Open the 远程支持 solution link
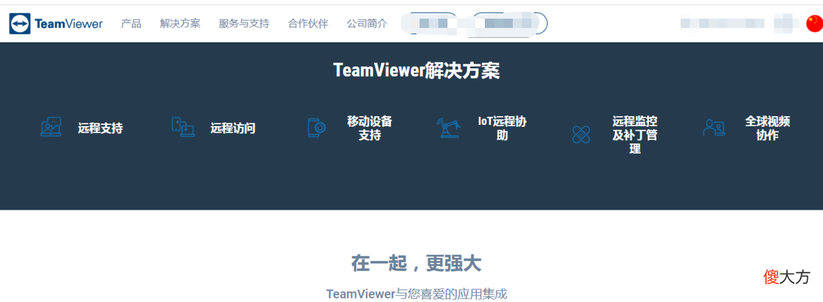Viewport: 823px width, 302px height. [100, 128]
